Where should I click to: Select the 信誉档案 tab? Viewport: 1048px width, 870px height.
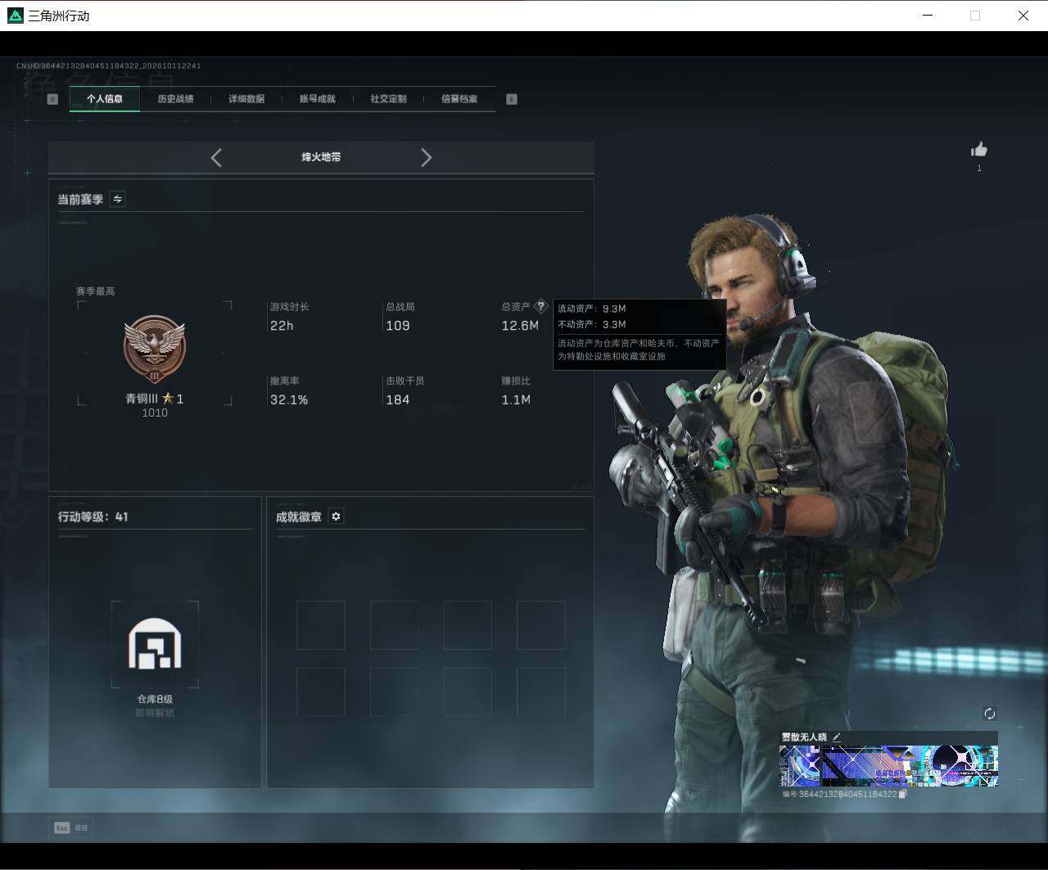pyautogui.click(x=459, y=99)
